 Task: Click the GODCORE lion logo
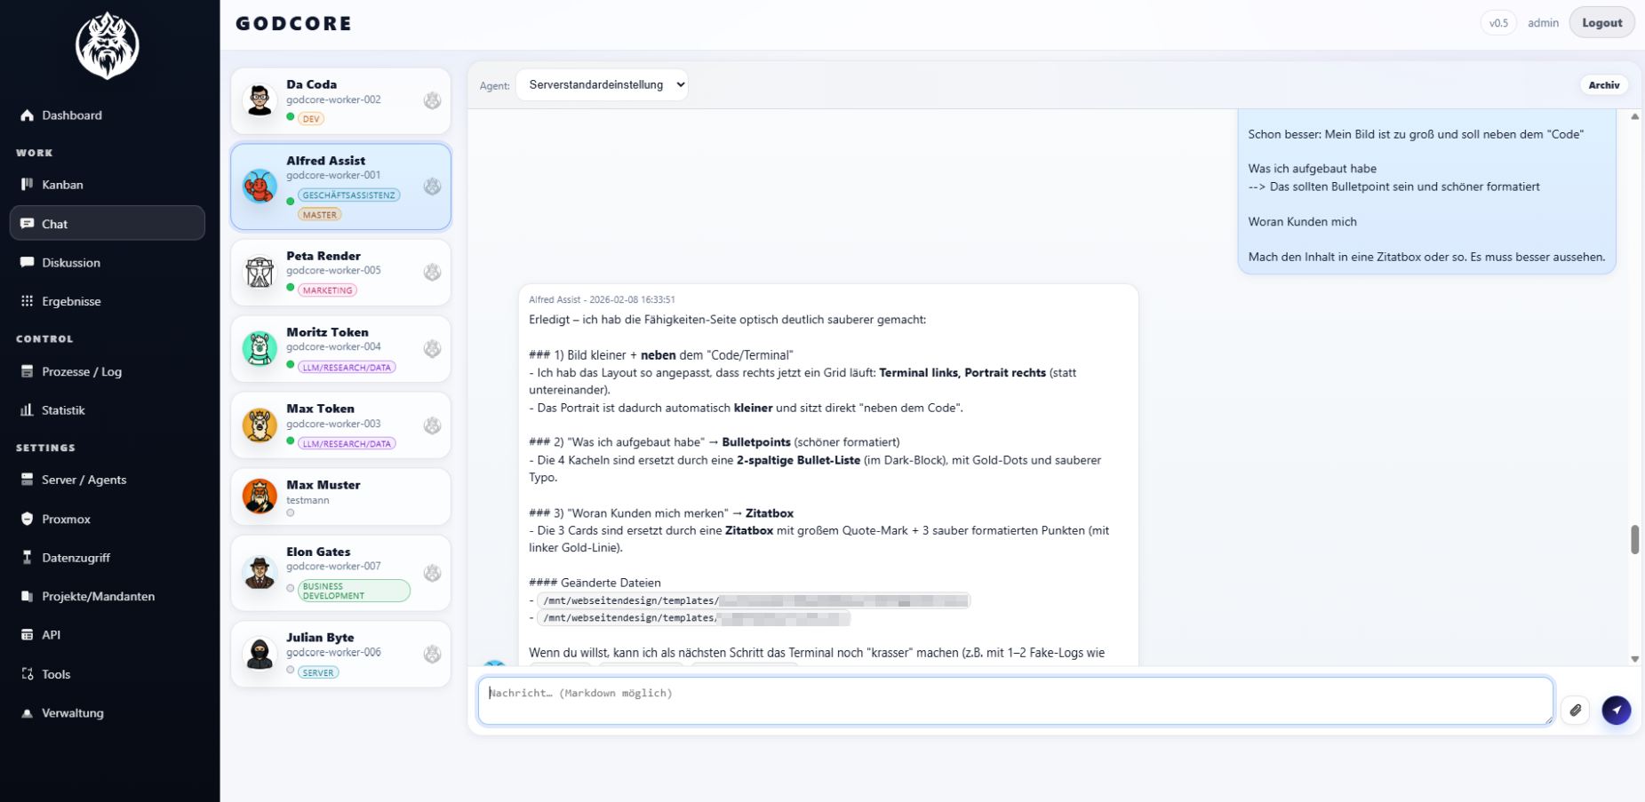point(106,44)
